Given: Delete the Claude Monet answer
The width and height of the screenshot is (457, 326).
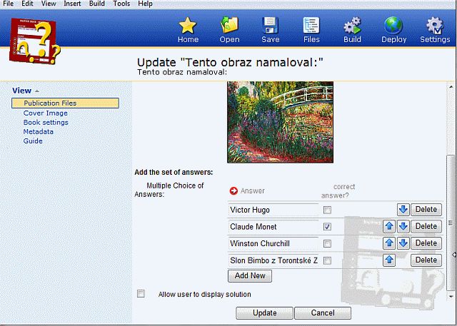Looking at the screenshot, I should tap(426, 226).
